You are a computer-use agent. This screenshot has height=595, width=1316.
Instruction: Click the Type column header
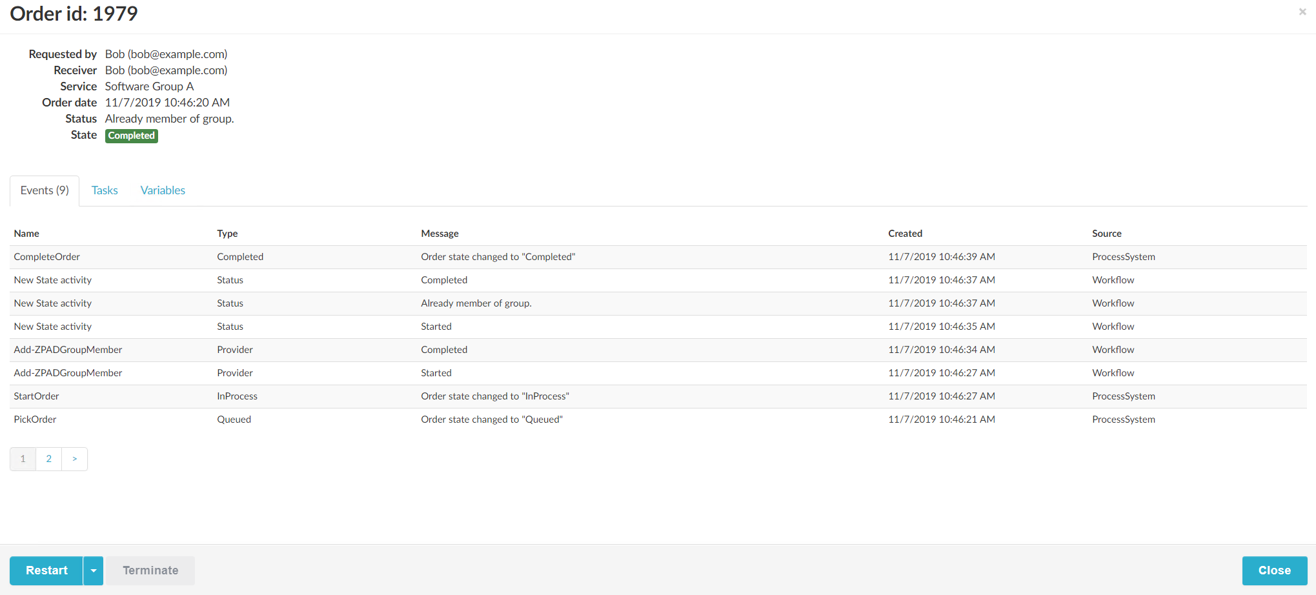227,234
